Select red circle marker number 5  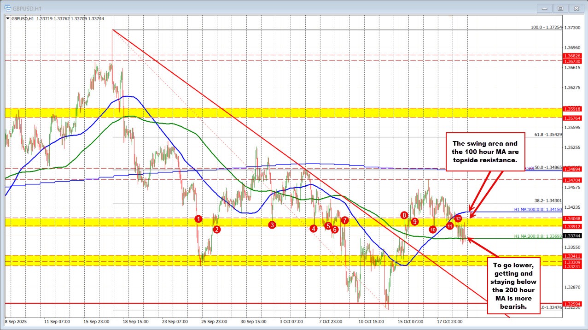328,226
